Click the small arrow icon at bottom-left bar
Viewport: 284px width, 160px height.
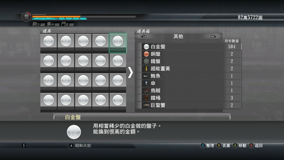(x=24, y=146)
